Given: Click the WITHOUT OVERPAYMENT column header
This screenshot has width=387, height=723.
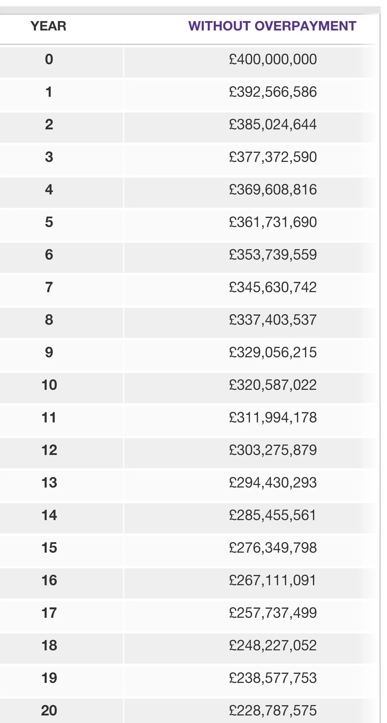Looking at the screenshot, I should 272,26.
